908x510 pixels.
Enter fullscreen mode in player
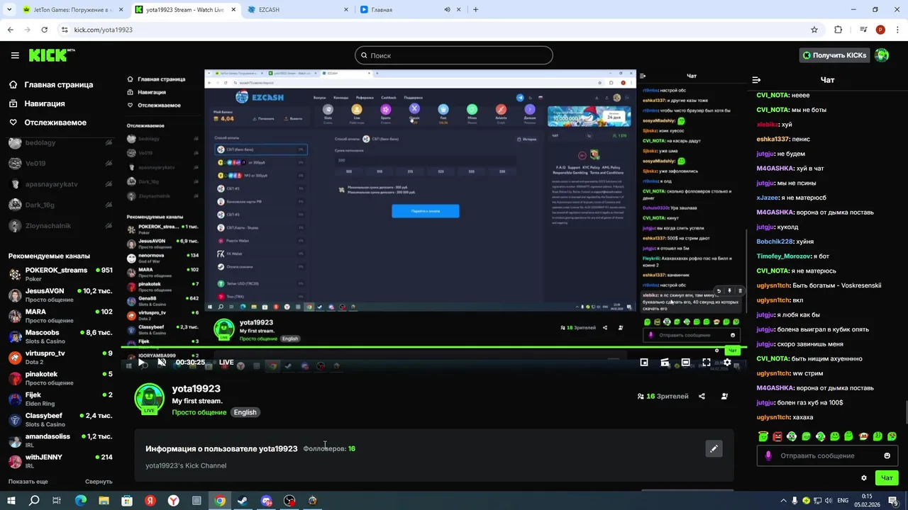707,362
